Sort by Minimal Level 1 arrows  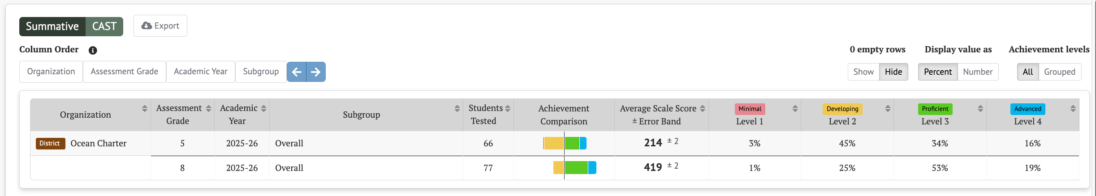click(795, 108)
